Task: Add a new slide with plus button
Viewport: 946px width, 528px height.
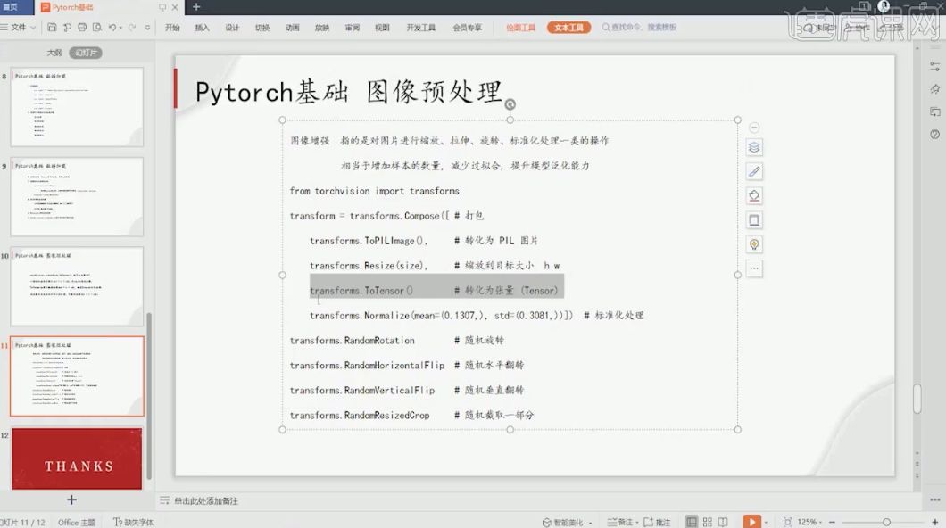Action: pos(71,499)
